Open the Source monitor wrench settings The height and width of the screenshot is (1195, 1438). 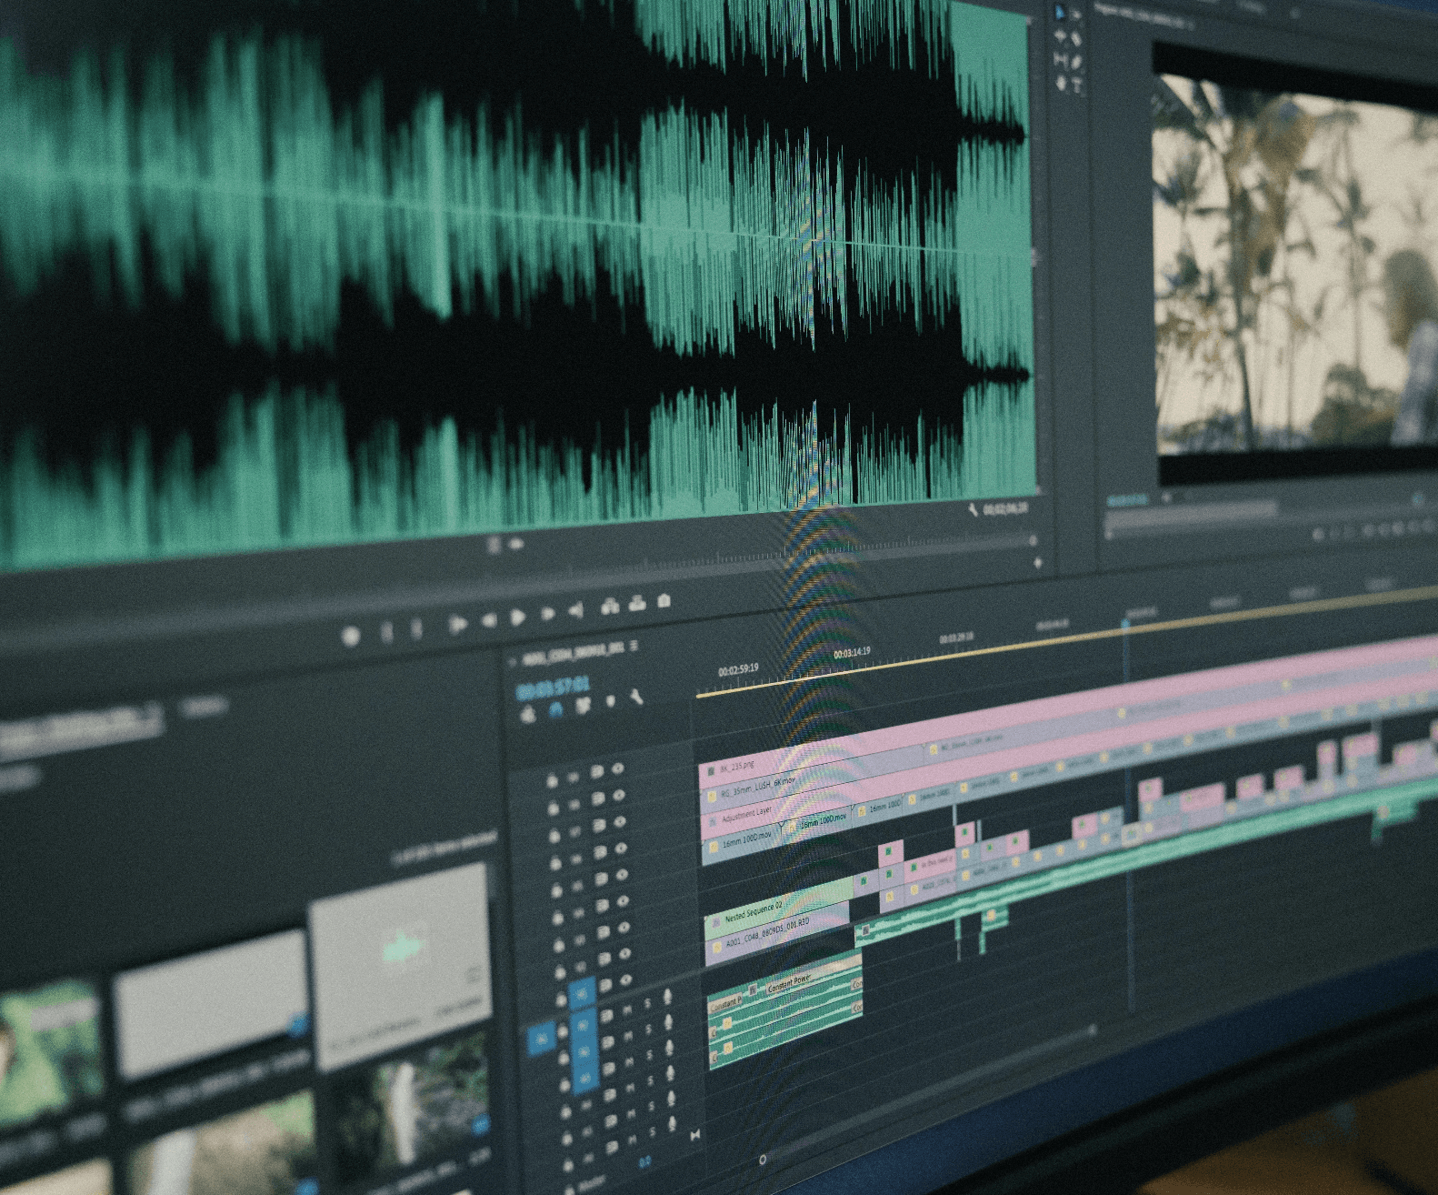coord(974,510)
